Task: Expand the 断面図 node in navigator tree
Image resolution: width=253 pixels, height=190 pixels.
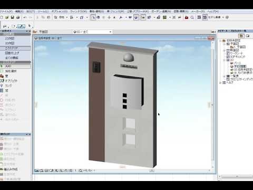Action: click(x=225, y=50)
